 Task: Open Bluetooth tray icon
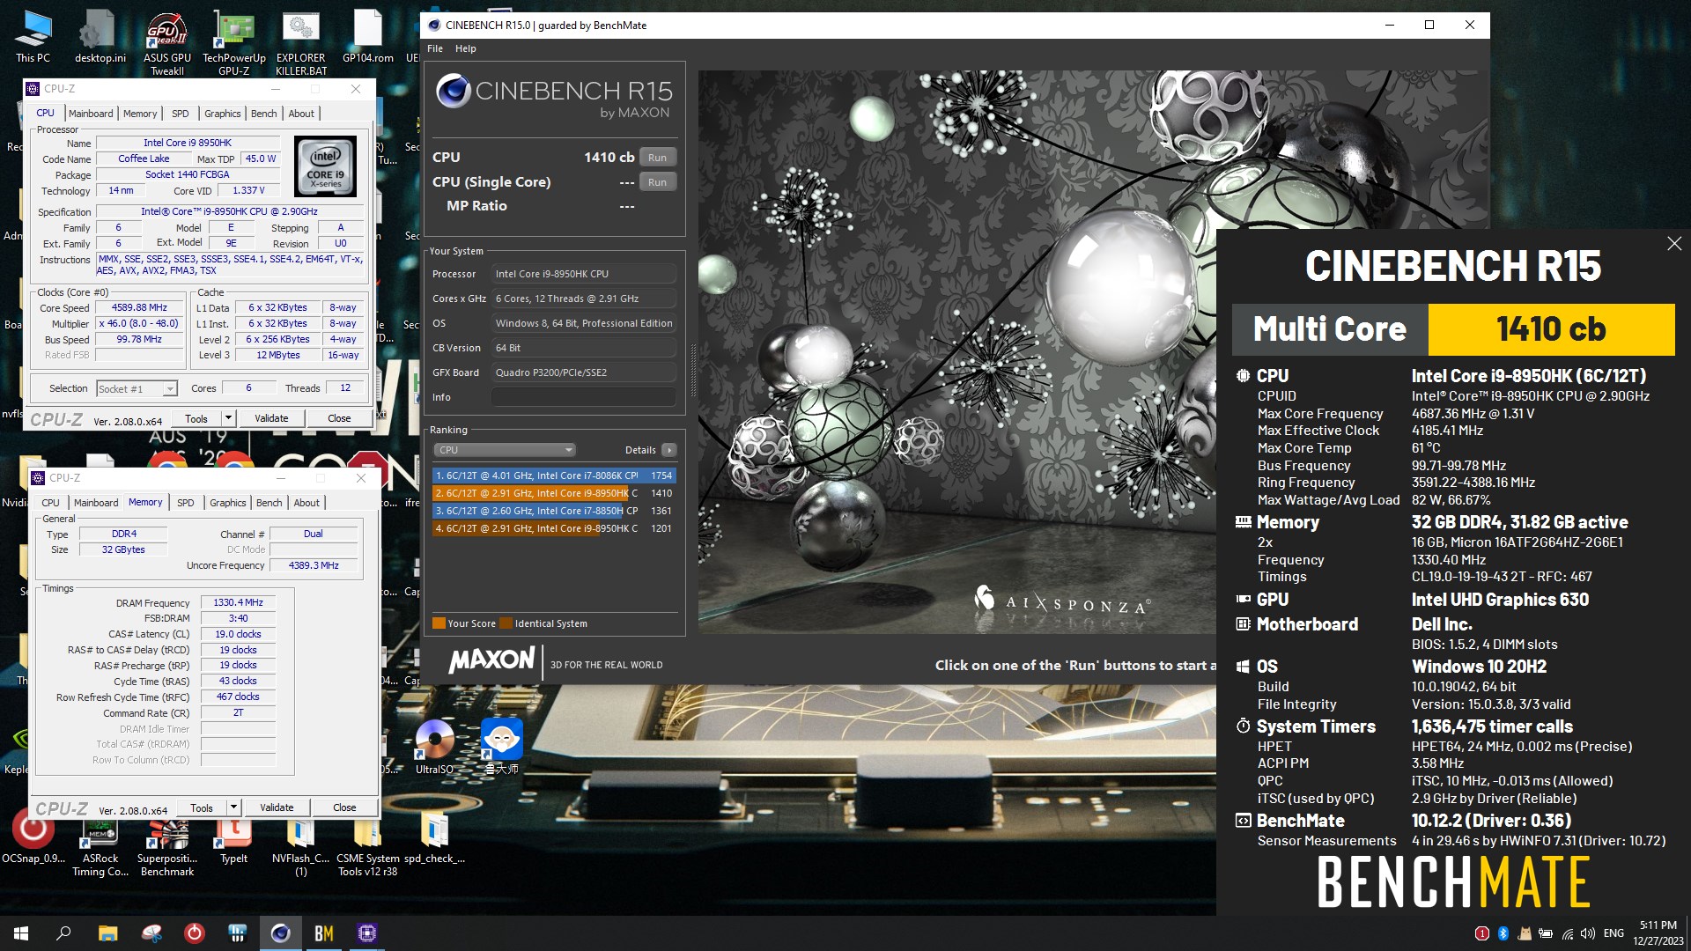click(x=1503, y=933)
